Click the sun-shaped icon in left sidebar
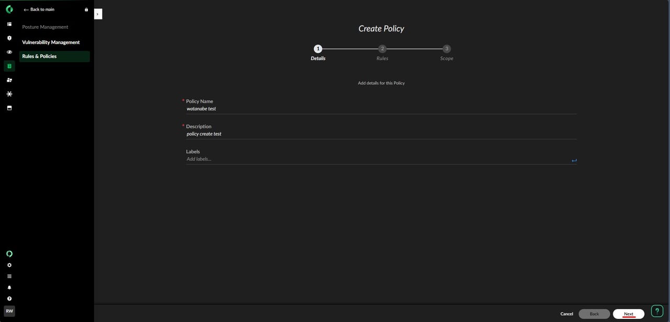The height and width of the screenshot is (322, 670). [x=9, y=94]
